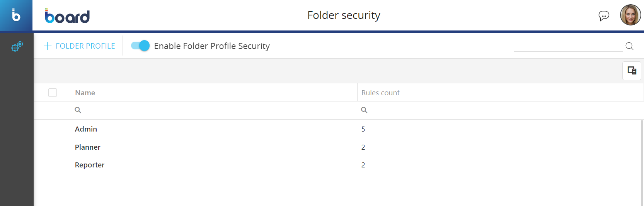Add a new FOLDER PROFILE
The image size is (644, 206).
[85, 46]
